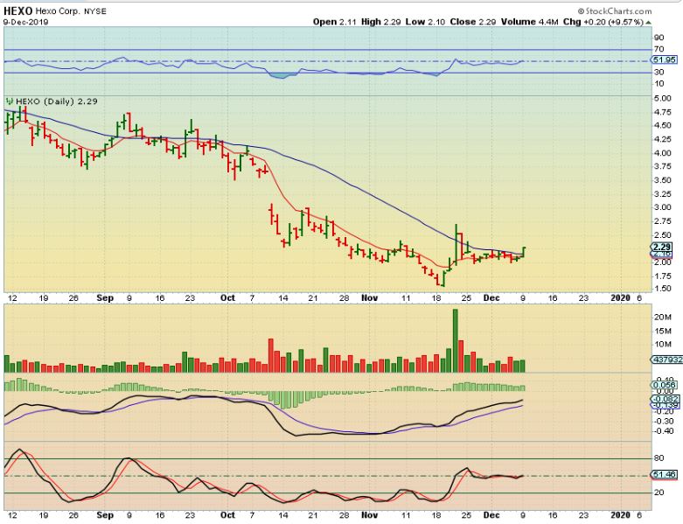Click the 20M volume scale label
Image resolution: width=683 pixels, height=524 pixels.
(662, 318)
